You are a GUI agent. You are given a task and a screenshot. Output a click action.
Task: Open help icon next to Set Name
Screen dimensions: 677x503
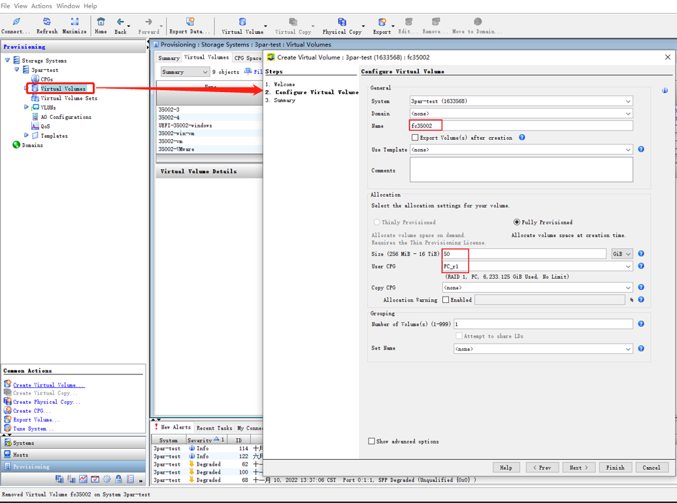click(x=641, y=348)
